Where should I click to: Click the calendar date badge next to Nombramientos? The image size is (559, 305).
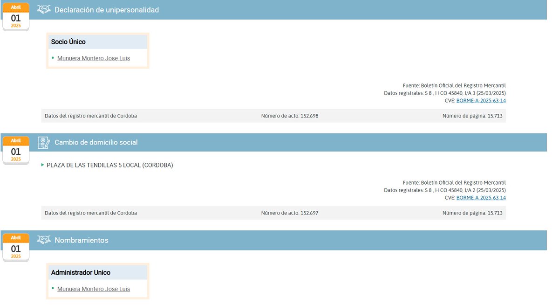tap(16, 247)
